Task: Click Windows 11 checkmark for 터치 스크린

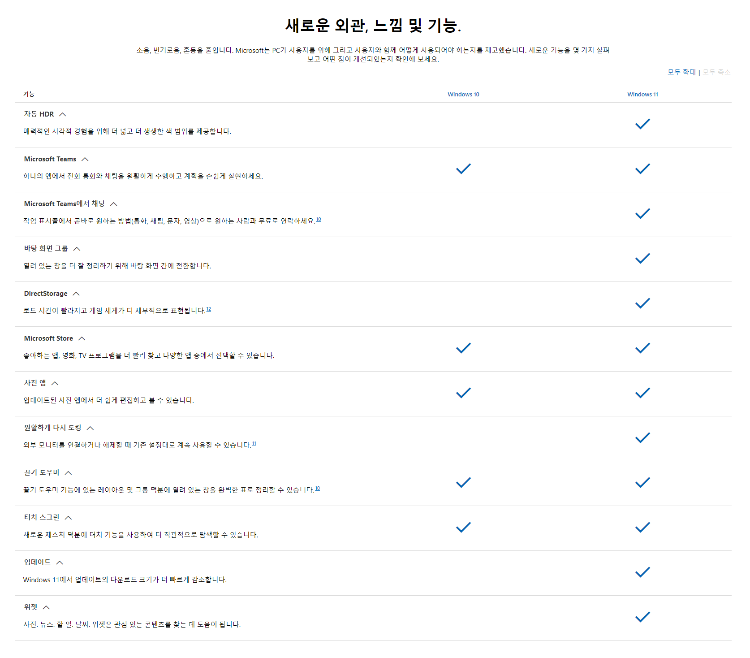Action: point(642,528)
